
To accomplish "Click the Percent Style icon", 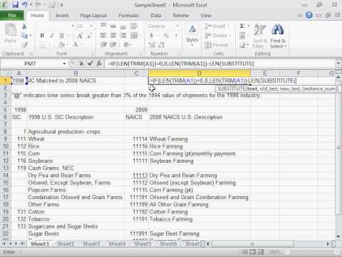I will point(166,36).
